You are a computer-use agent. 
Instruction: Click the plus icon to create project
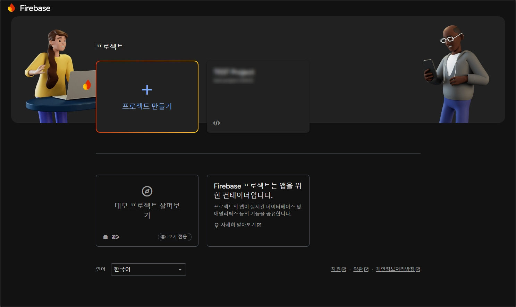tap(147, 90)
